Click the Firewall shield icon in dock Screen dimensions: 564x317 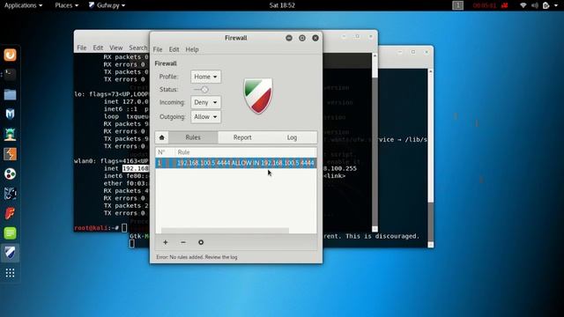10,253
